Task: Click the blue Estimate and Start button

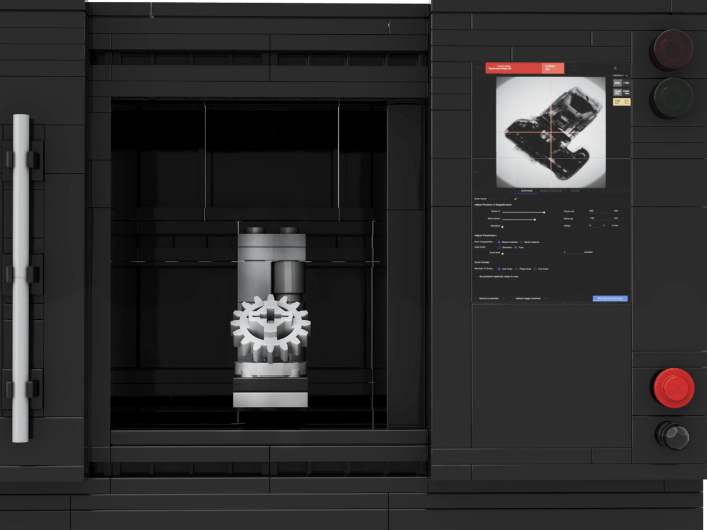Action: [610, 299]
